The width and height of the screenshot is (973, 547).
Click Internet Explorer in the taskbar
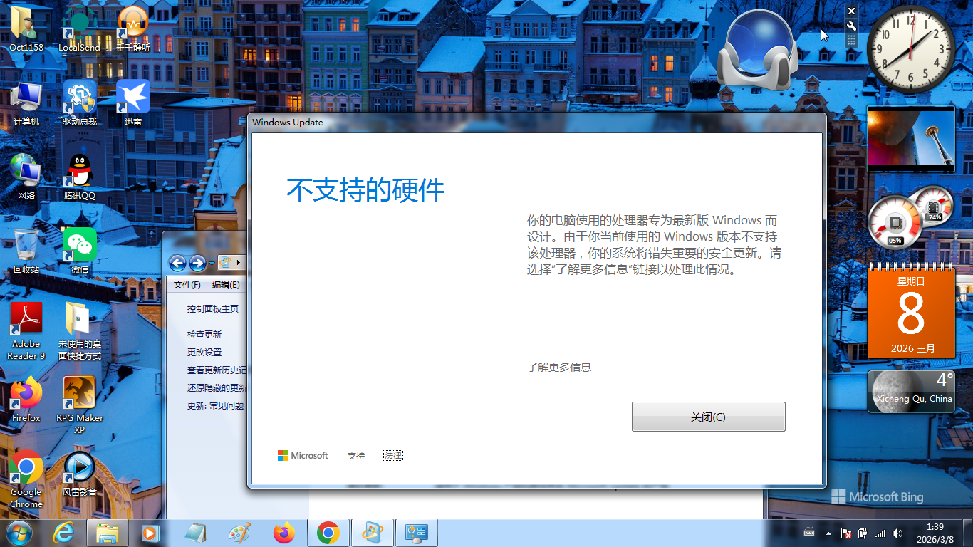coord(63,533)
